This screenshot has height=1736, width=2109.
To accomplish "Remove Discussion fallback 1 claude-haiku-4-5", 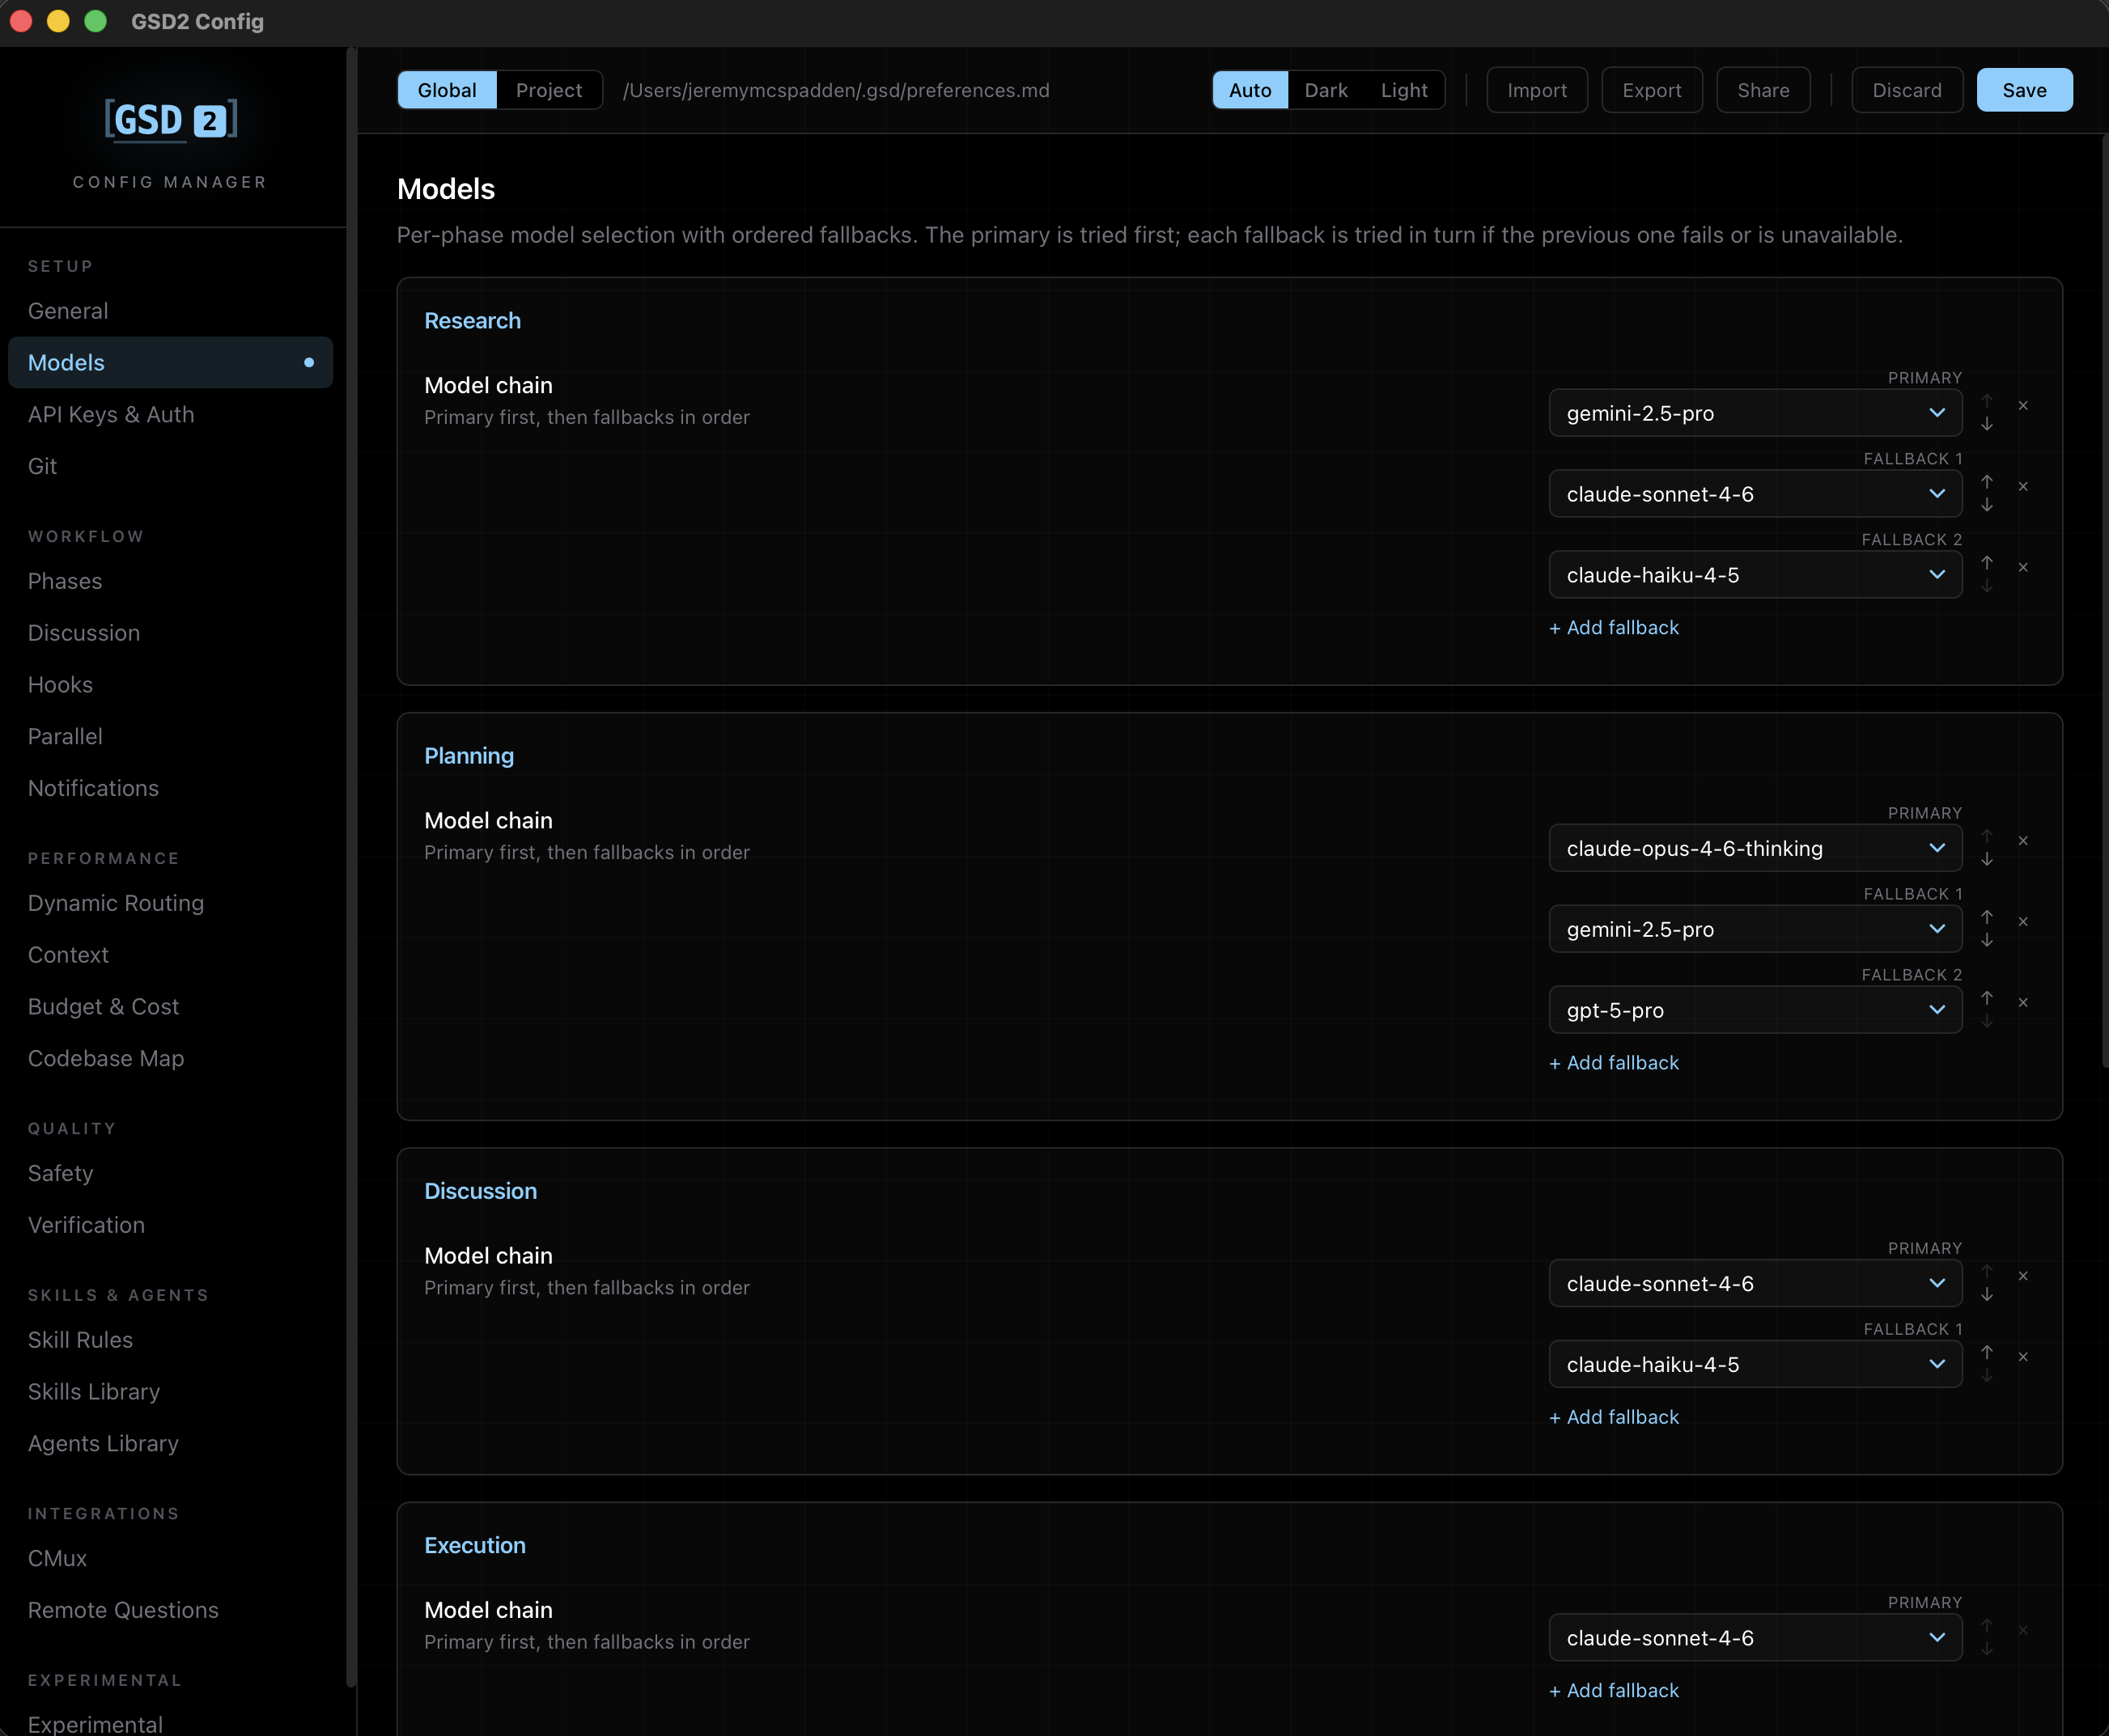I will coord(2023,1357).
